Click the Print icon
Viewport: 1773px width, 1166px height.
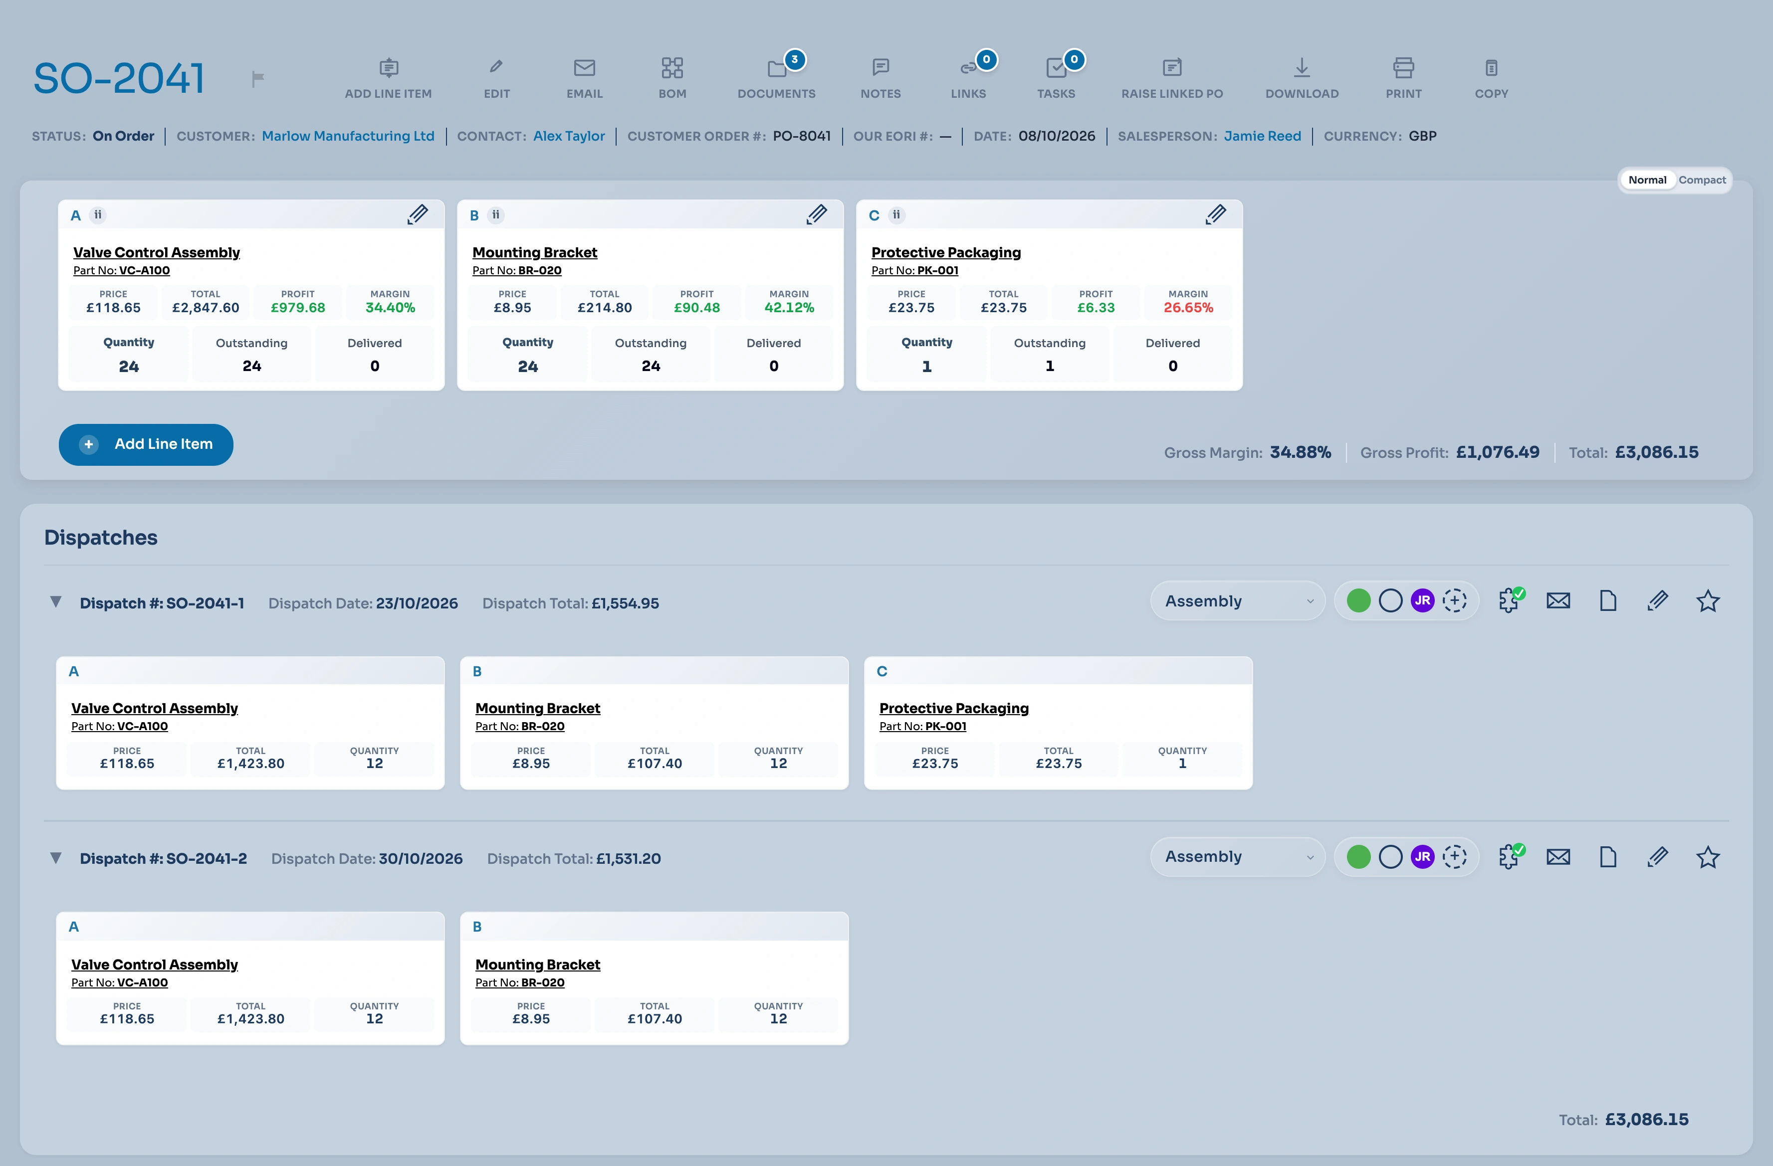[1403, 68]
